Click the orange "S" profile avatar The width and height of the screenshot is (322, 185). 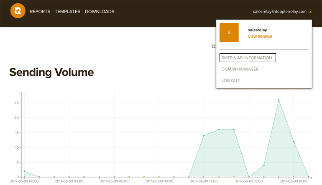coord(229,32)
